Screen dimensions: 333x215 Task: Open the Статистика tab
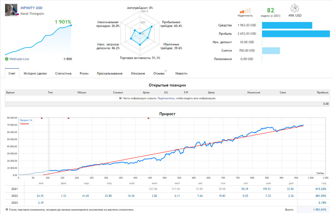[63, 73]
